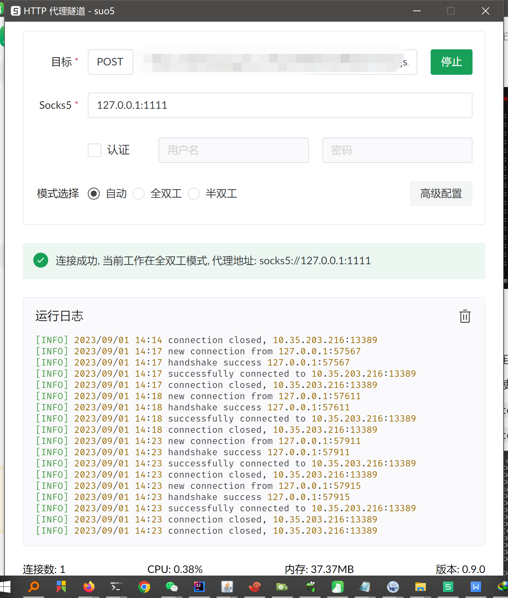Click the green 停止 stop button
Screen dimensions: 508x598
tap(451, 62)
